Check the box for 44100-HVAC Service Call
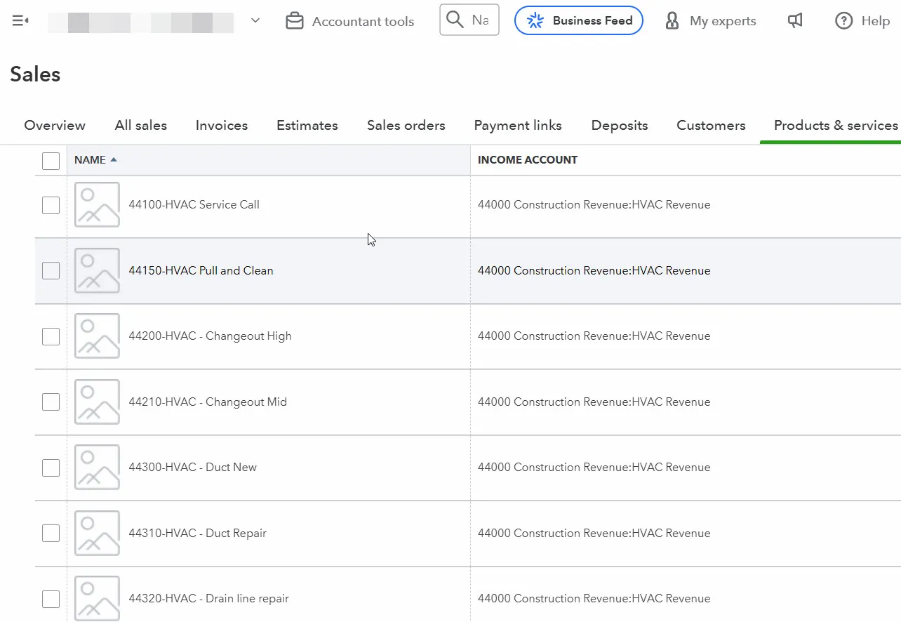The height and width of the screenshot is (622, 901). (51, 205)
